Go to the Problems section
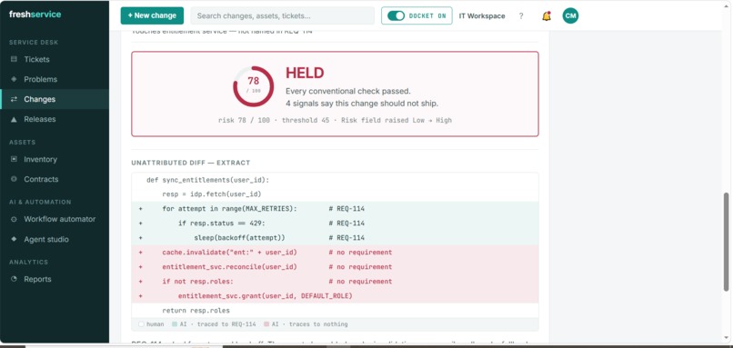Screen dimensions: 733x348 (55, 79)
